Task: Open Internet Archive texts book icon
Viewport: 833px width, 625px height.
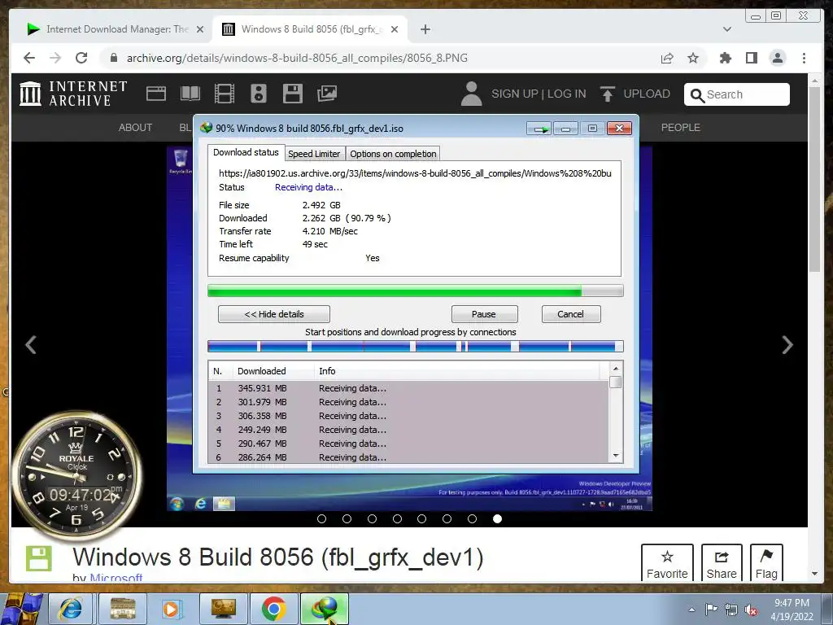Action: coord(190,94)
